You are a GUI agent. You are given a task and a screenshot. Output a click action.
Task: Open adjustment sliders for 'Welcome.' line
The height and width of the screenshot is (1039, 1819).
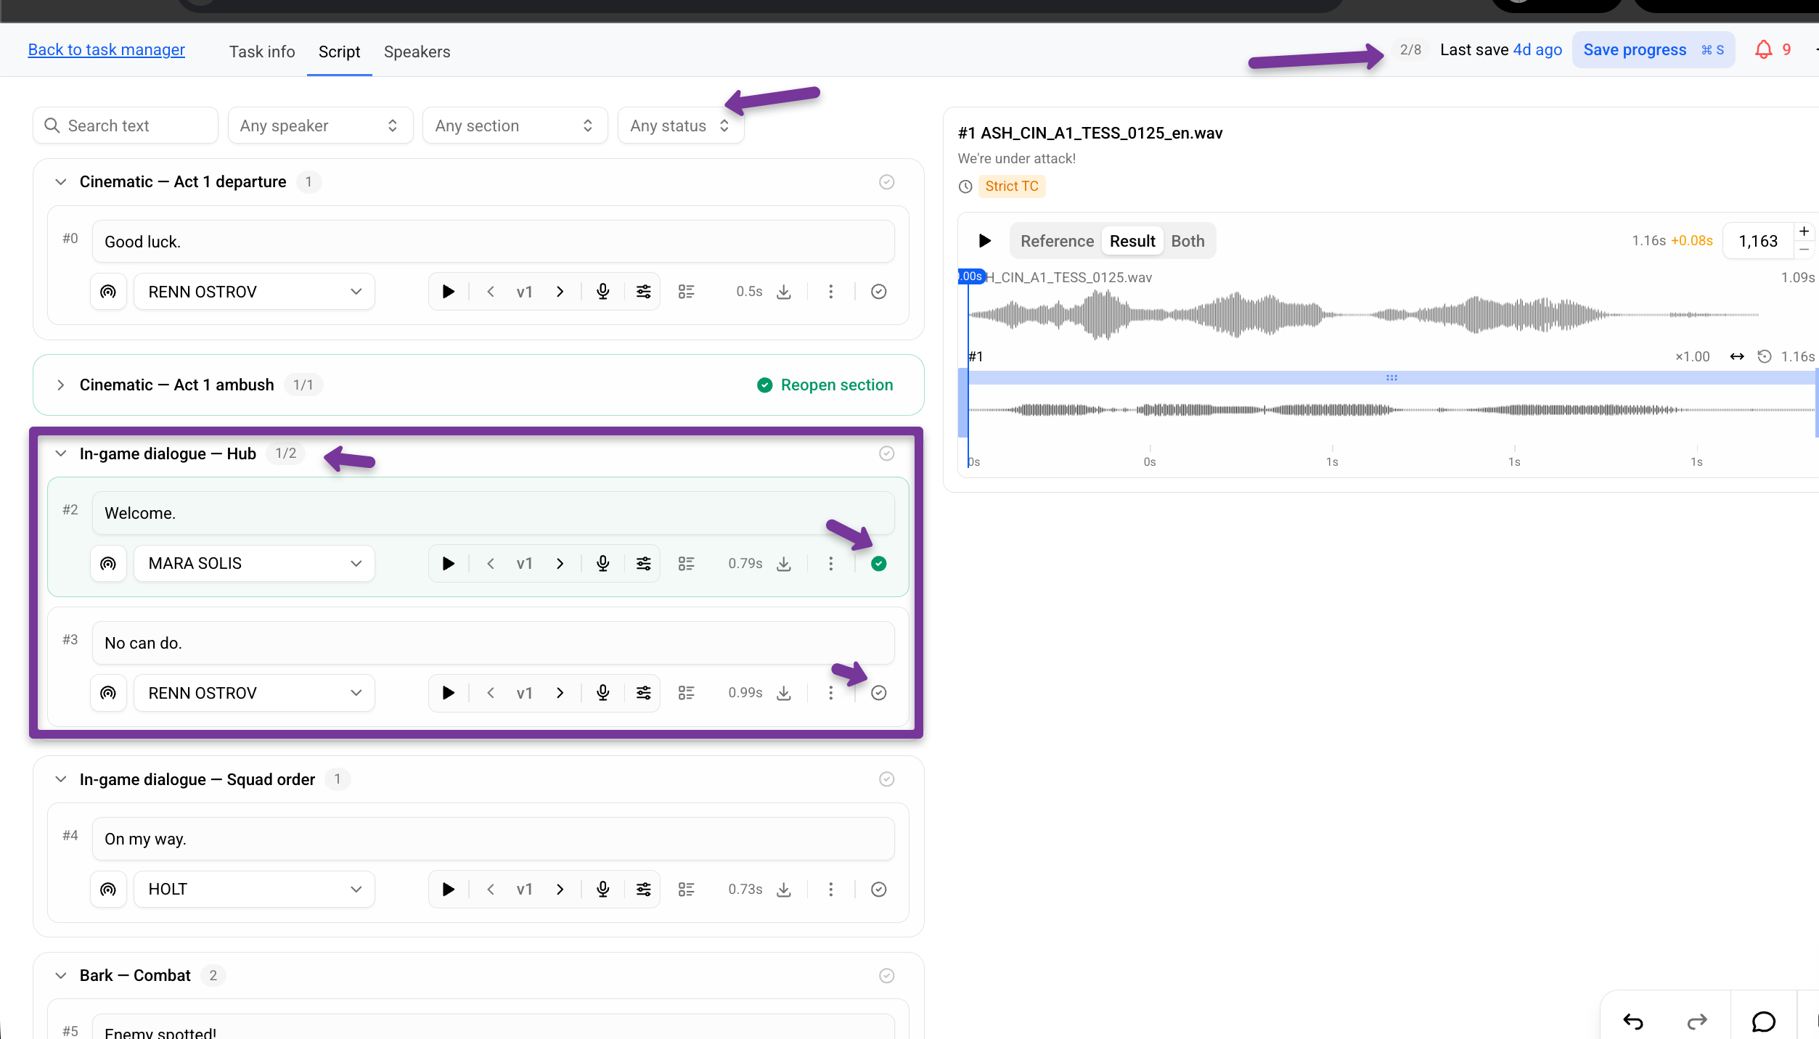643,564
